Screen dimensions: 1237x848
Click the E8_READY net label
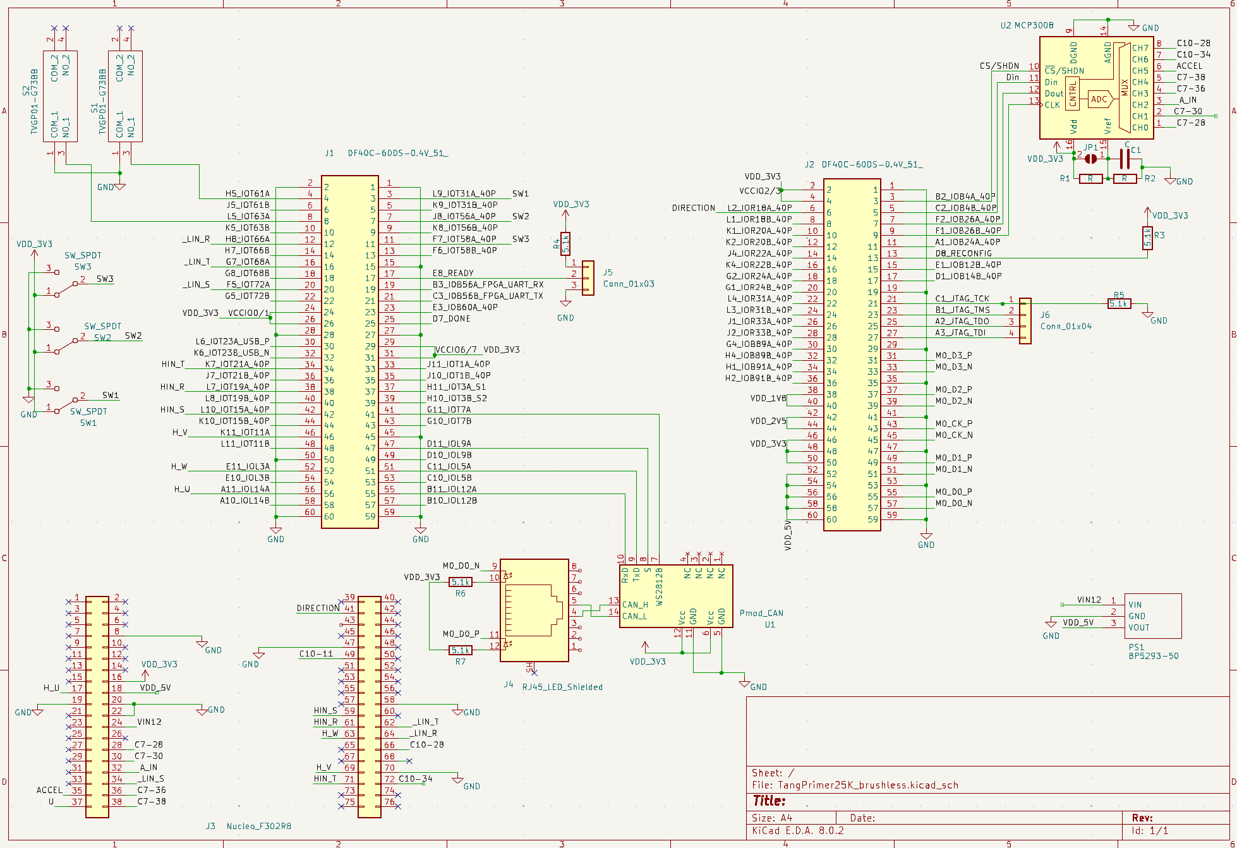coord(453,273)
